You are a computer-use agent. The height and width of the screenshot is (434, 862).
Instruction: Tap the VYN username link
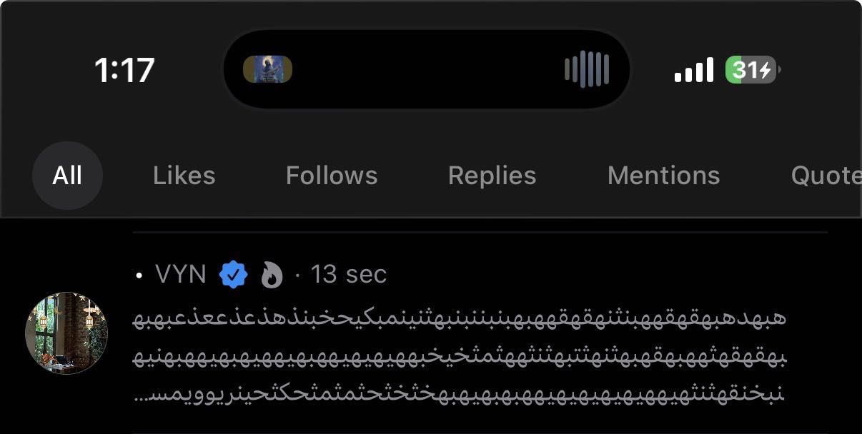[182, 273]
